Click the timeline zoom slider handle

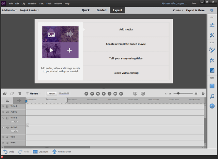click(x=178, y=93)
